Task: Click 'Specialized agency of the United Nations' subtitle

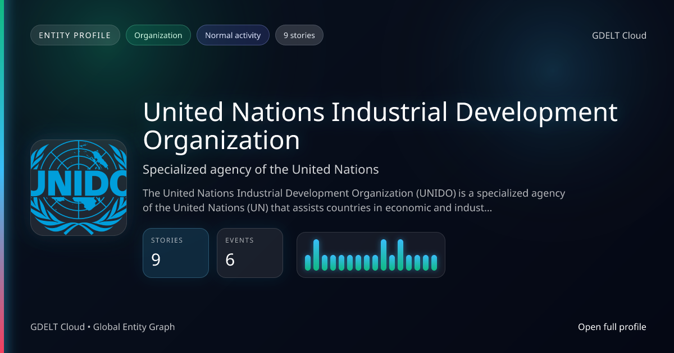Action: 261,169
